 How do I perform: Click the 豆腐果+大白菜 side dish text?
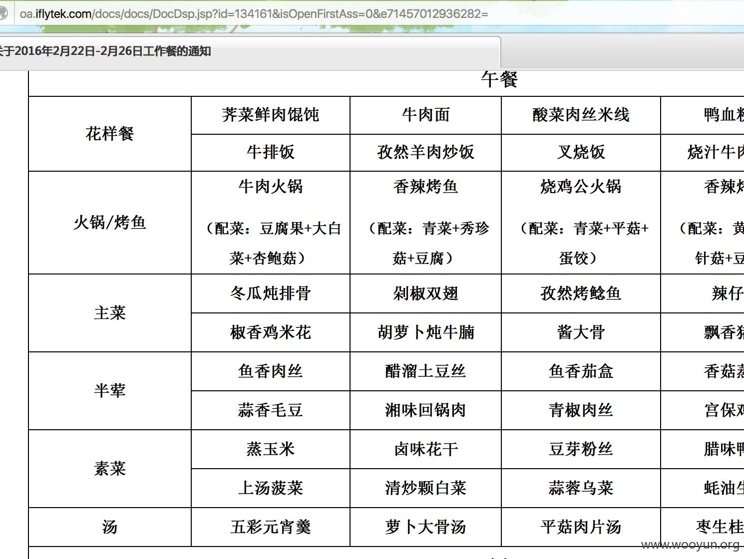tap(274, 244)
